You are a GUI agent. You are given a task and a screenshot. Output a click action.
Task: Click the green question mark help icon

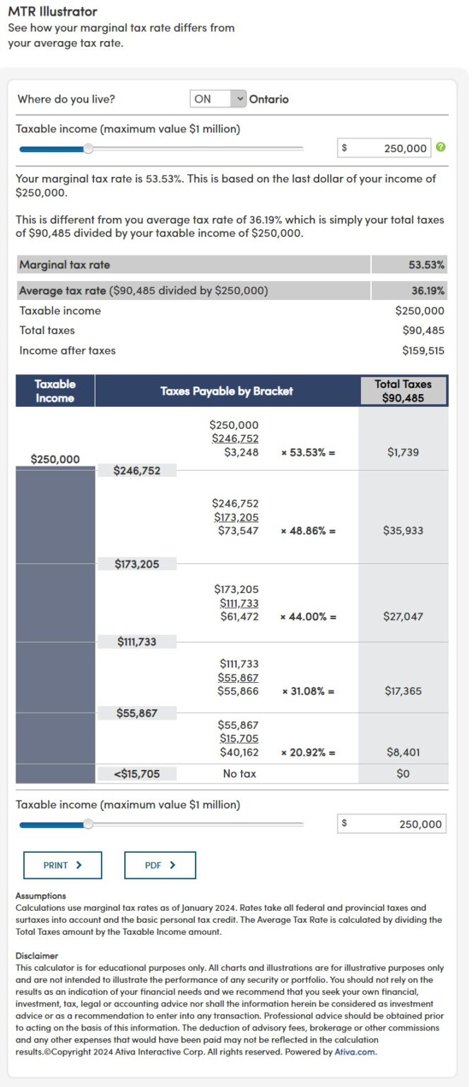[442, 147]
